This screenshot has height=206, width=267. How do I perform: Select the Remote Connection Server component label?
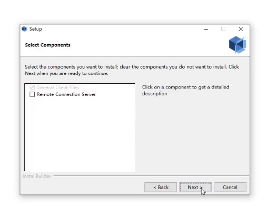click(x=66, y=94)
